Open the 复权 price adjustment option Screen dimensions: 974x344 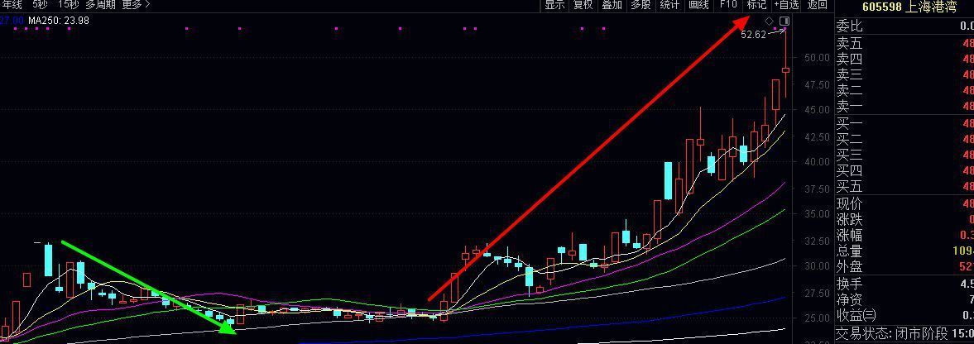(x=583, y=5)
